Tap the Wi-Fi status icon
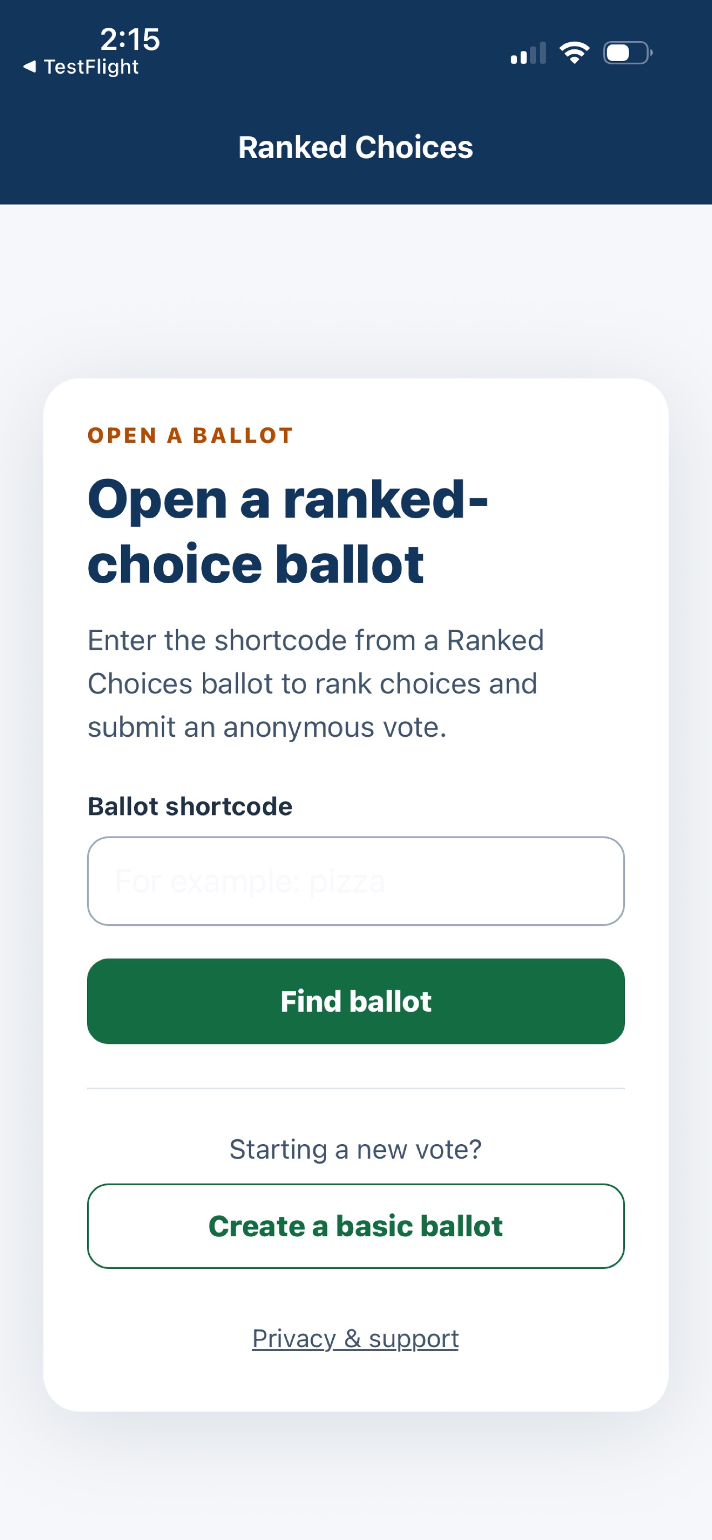This screenshot has height=1540, width=712. 574,53
